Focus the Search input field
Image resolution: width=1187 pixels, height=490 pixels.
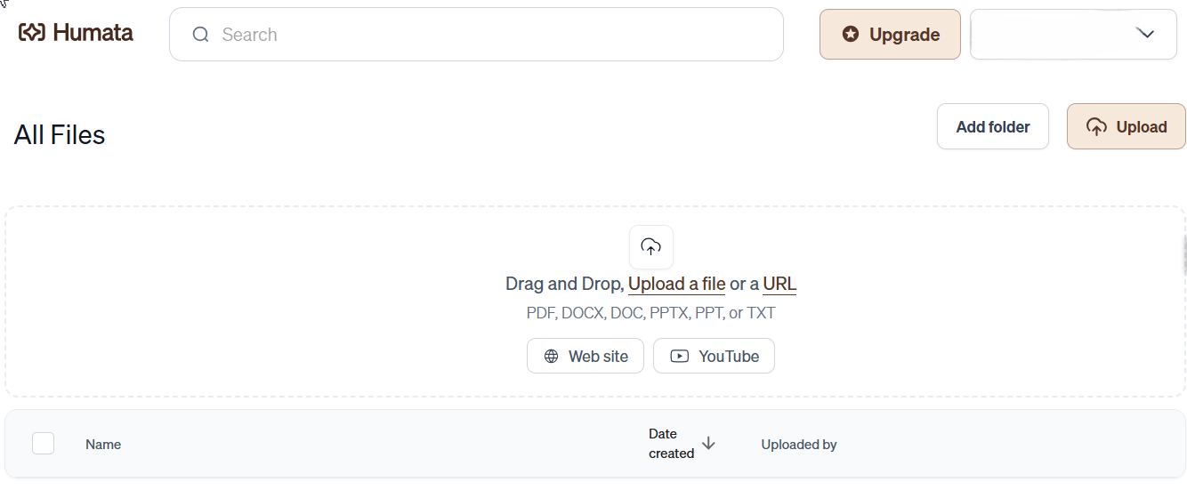pos(476,35)
